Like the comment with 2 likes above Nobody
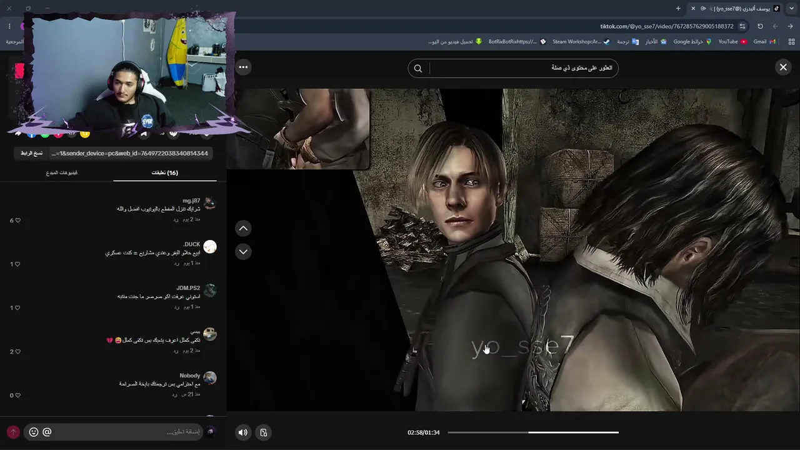The width and height of the screenshot is (800, 450). pyautogui.click(x=17, y=351)
